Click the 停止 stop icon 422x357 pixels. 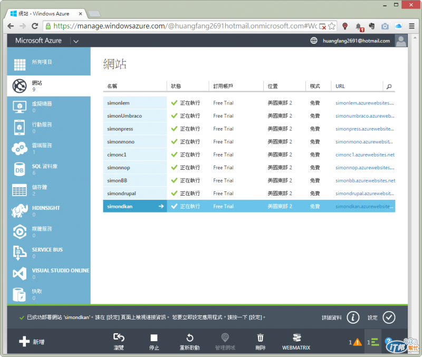(x=154, y=337)
